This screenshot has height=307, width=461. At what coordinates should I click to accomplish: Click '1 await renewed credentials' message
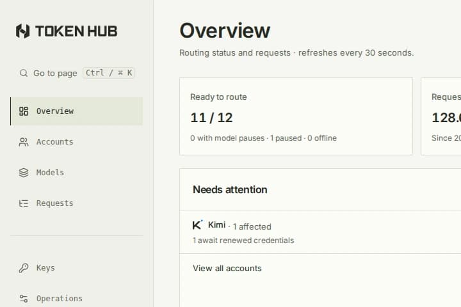point(243,240)
